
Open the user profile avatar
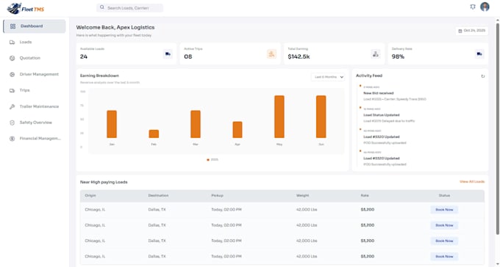[x=485, y=7]
